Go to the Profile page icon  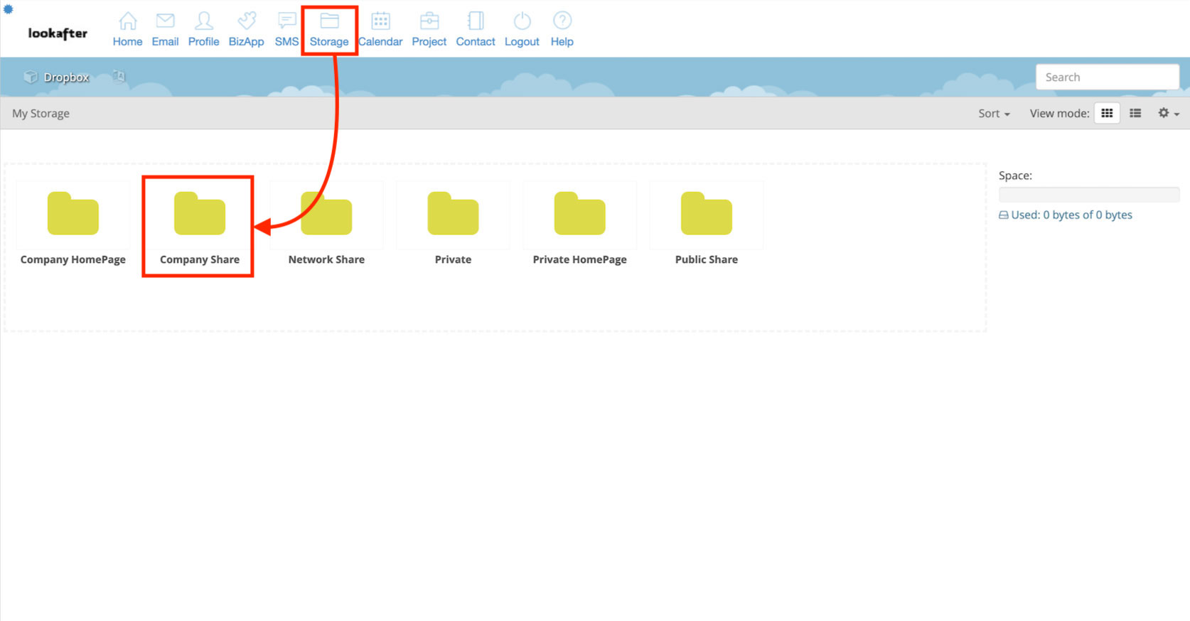tap(203, 21)
